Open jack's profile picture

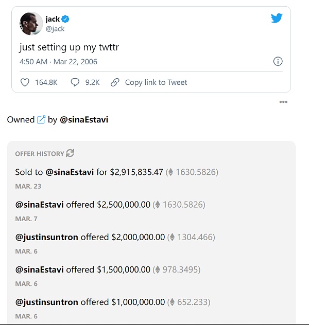(31, 24)
